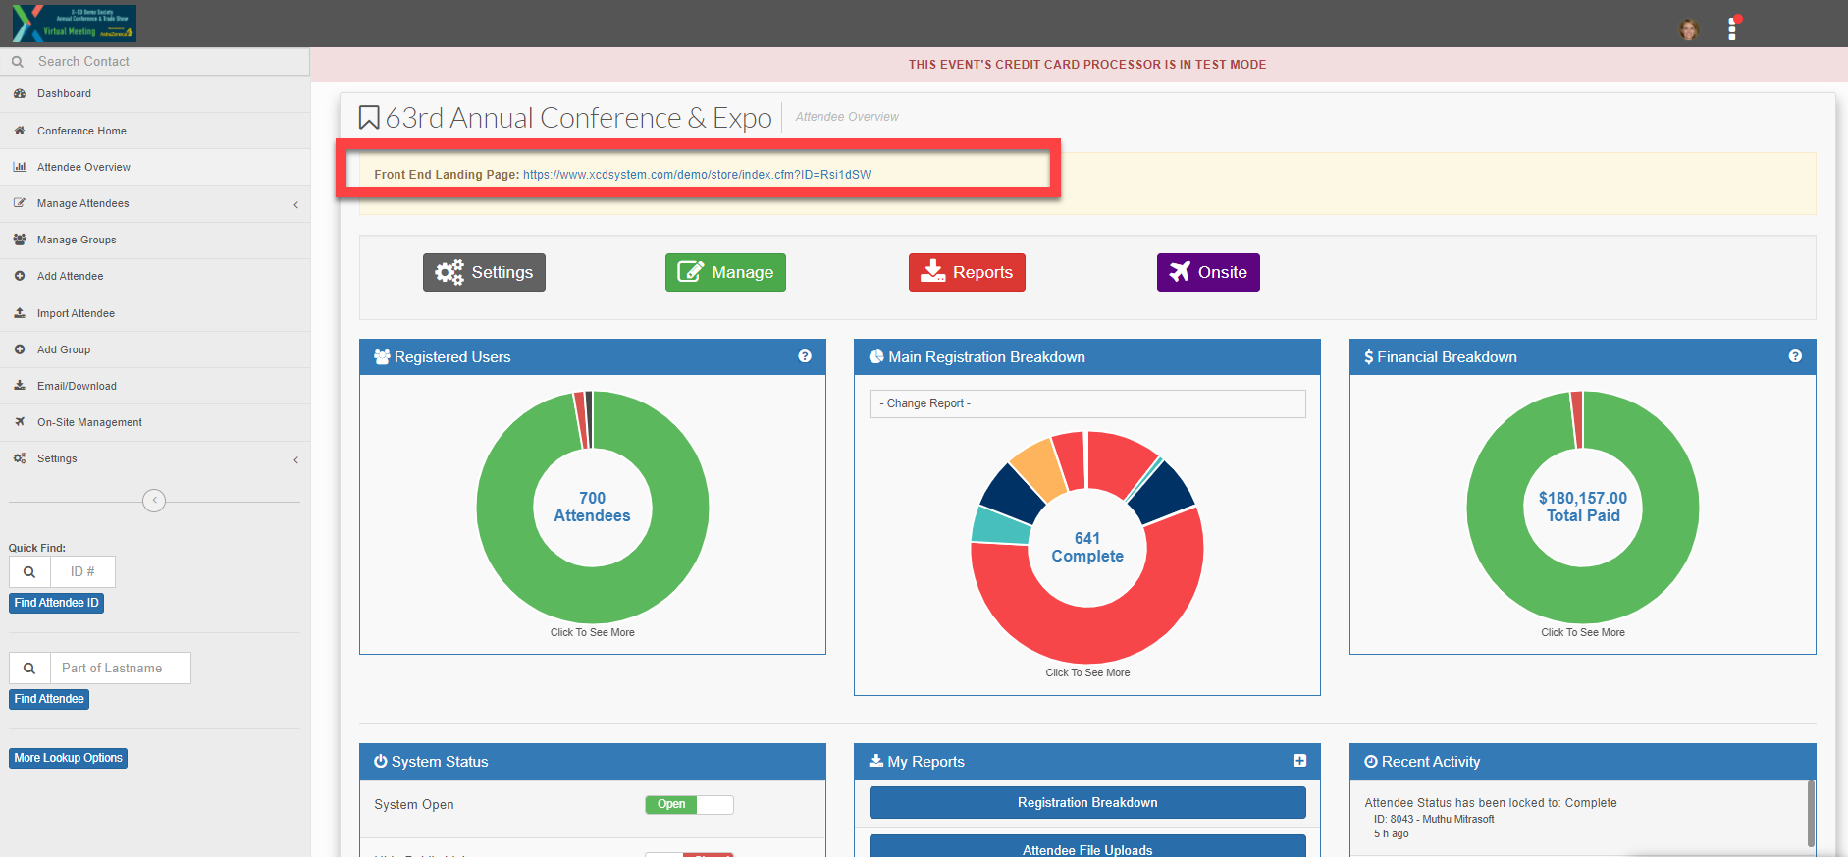
Task: Click the Find Attendee ID button
Action: click(56, 603)
